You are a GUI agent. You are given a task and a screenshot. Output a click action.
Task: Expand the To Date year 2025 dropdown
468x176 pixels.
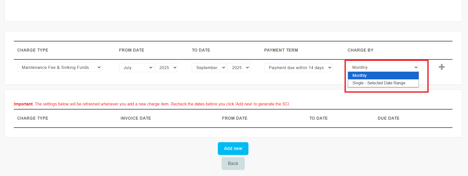pyautogui.click(x=239, y=68)
